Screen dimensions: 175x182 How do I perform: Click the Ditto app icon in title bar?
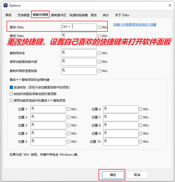[x=6, y=6]
